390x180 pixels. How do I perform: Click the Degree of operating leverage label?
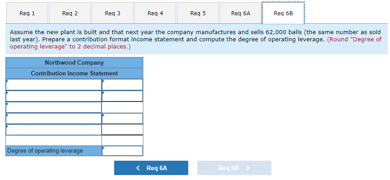(54, 151)
